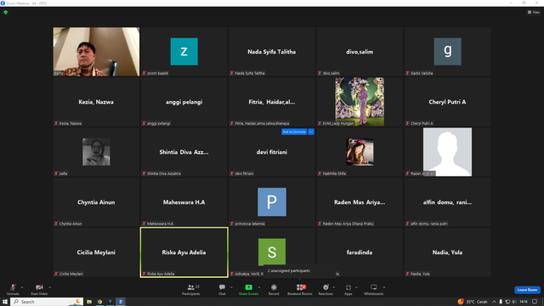
Task: Open the Participants panel
Action: point(191,289)
